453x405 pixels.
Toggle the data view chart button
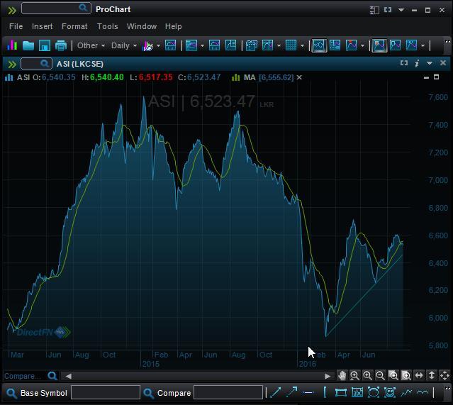pos(335,45)
